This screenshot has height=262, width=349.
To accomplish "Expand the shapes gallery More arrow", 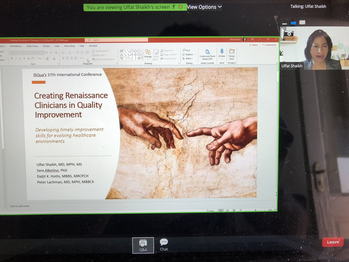I will 142,58.
